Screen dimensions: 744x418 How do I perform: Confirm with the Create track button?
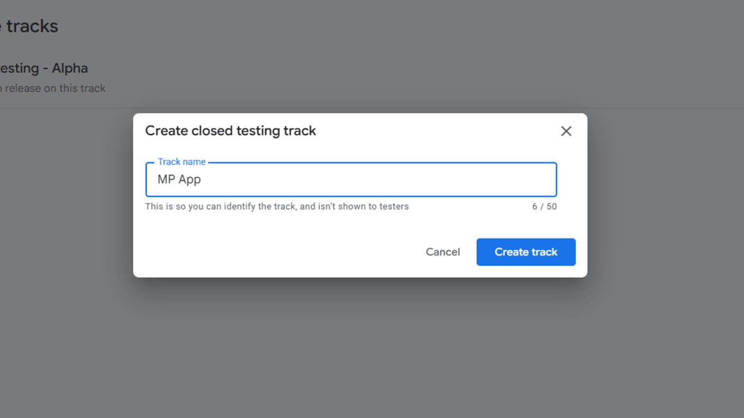coord(526,252)
